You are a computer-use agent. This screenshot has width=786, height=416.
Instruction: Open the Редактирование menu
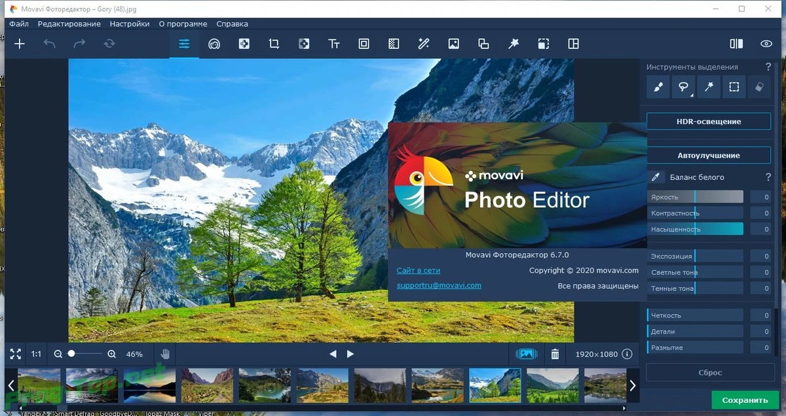click(69, 24)
